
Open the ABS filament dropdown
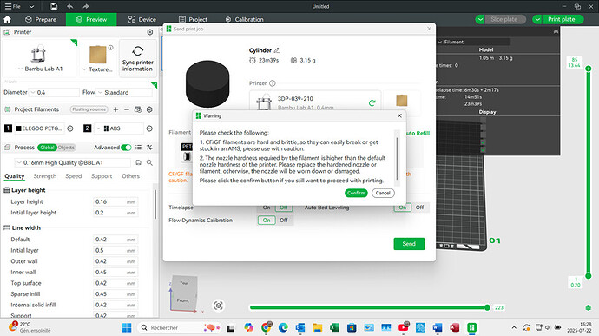[119, 128]
